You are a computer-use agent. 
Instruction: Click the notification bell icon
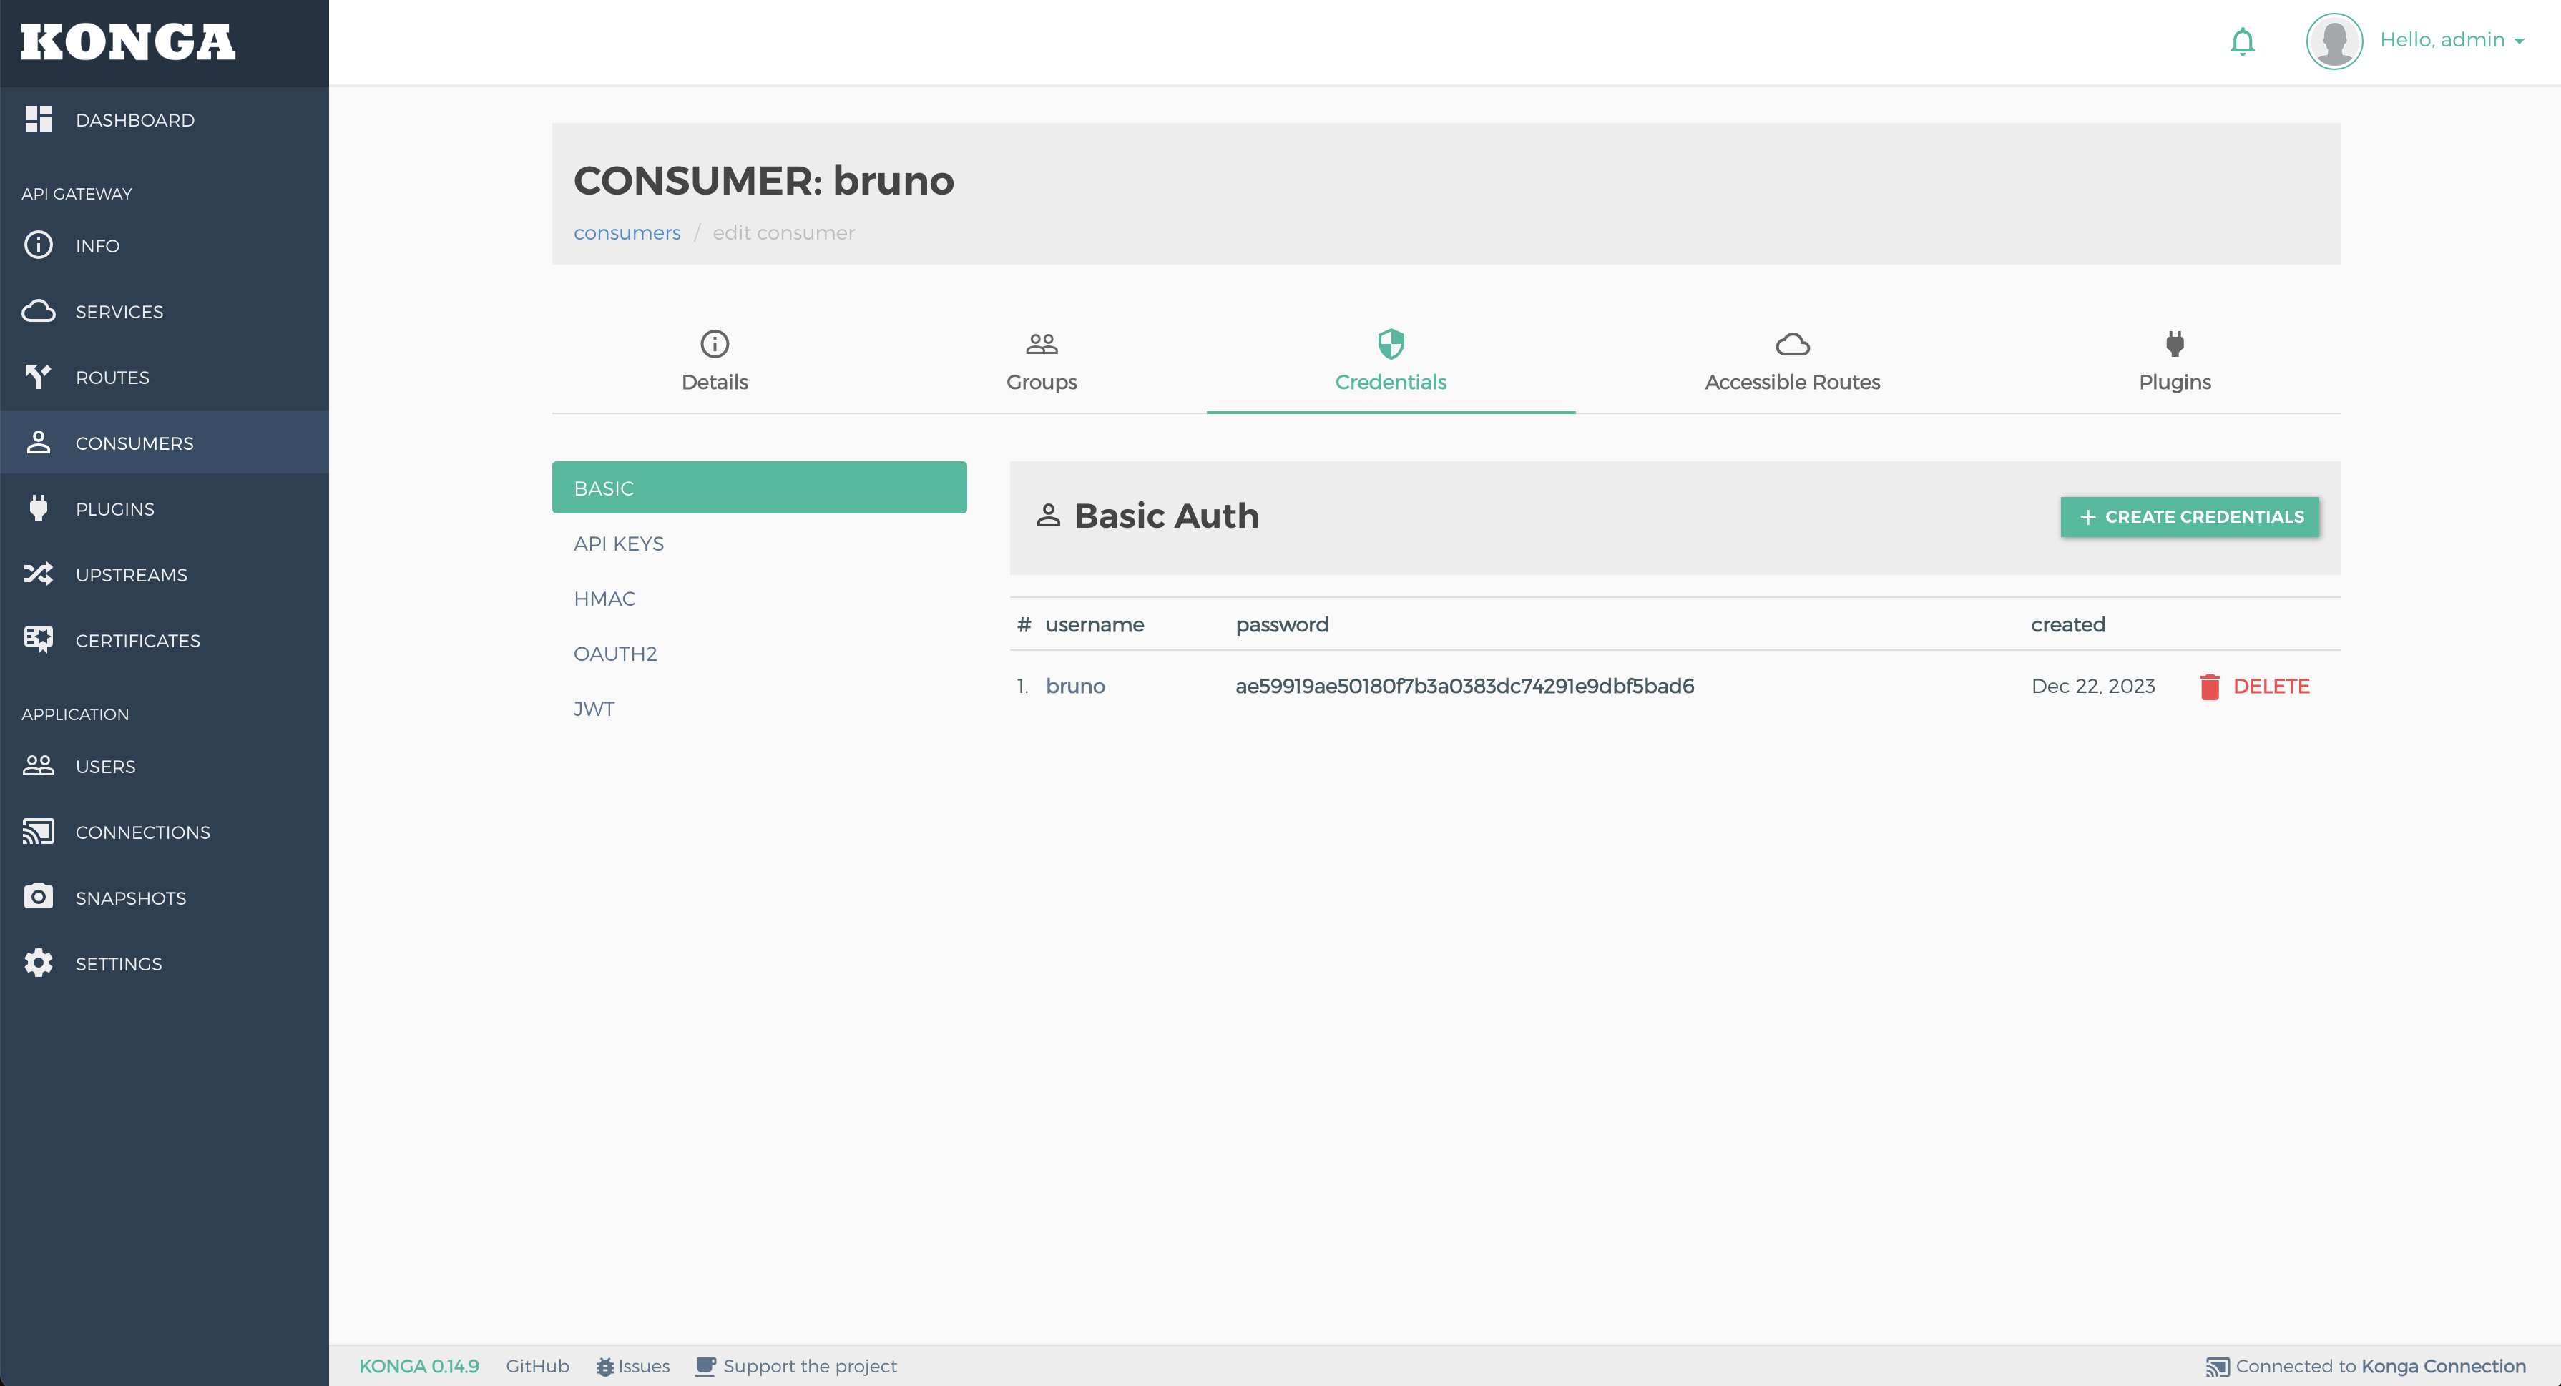(x=2242, y=41)
